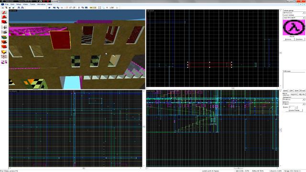Toggle select-by-handles icon

[x=100, y=8]
